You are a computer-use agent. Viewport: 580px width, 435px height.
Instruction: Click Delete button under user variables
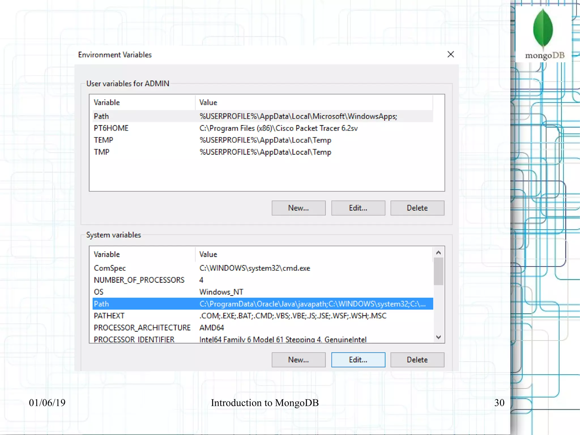tap(417, 208)
